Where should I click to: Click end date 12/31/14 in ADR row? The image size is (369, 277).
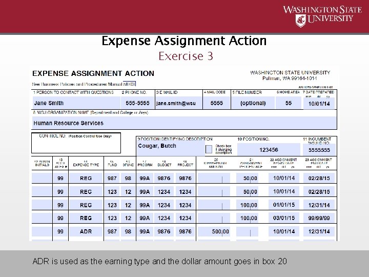click(x=319, y=231)
